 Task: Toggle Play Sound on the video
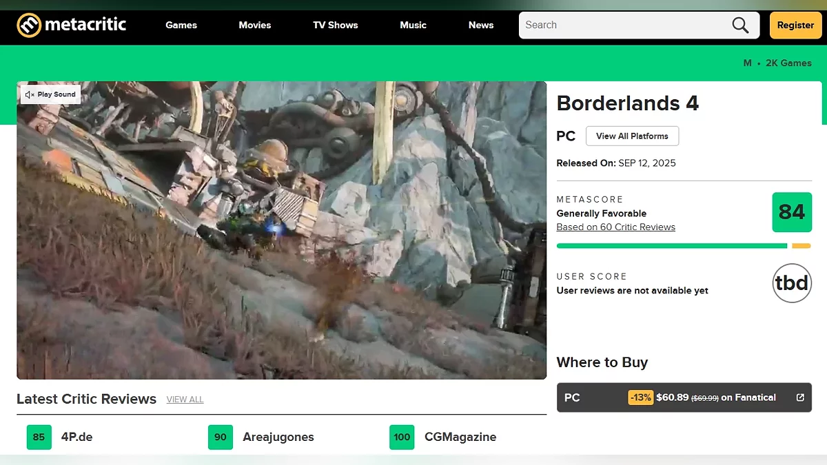click(x=50, y=94)
